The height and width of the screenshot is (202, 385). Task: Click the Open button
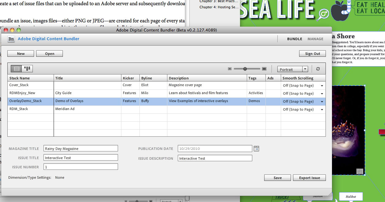50,54
